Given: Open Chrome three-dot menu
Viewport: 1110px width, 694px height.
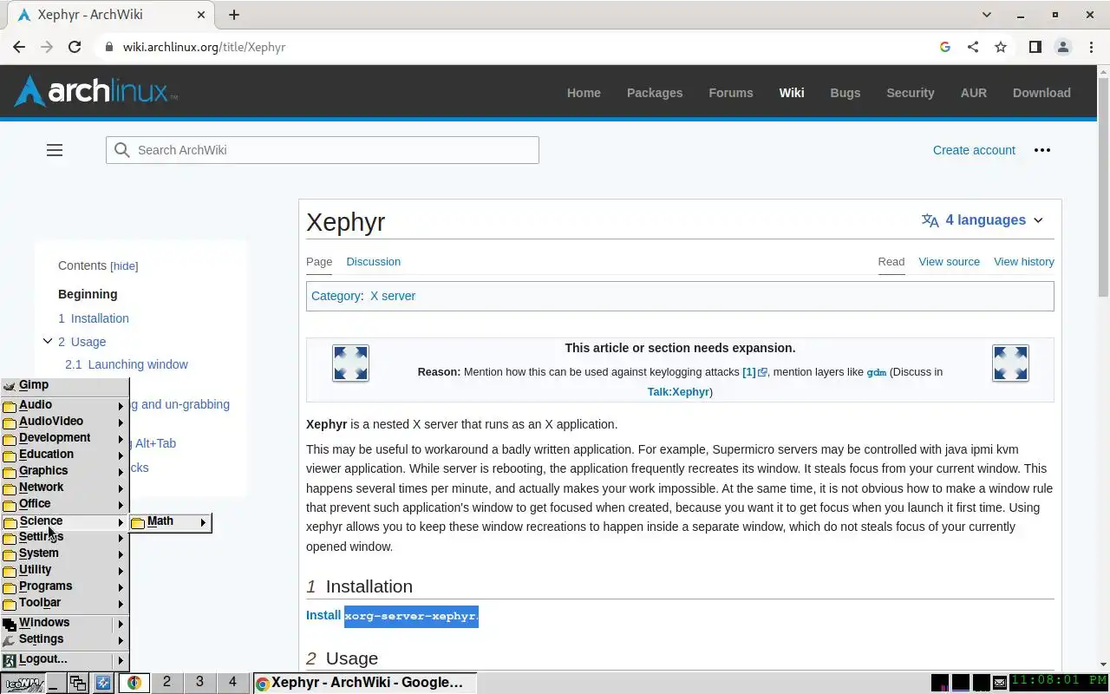Looking at the screenshot, I should [x=1090, y=47].
